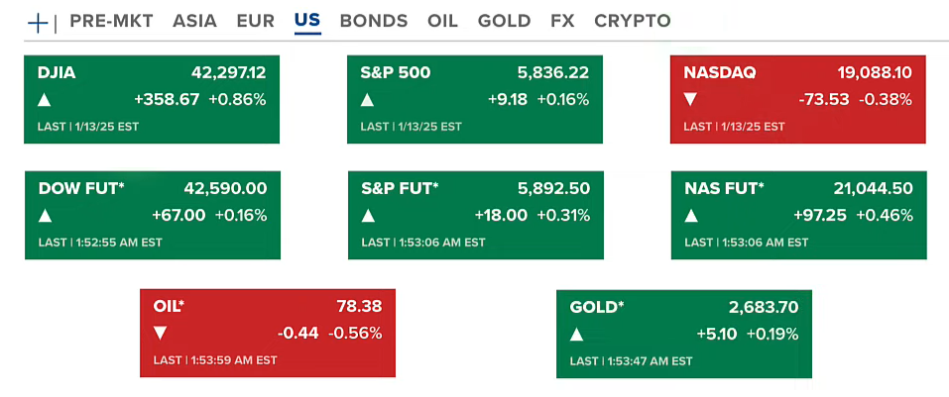View the OIL commodity quote tile
The height and width of the screenshot is (397, 949).
(x=268, y=333)
